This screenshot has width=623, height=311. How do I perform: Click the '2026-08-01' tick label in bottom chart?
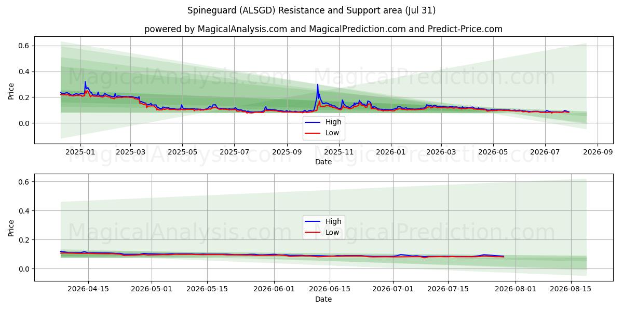click(516, 289)
